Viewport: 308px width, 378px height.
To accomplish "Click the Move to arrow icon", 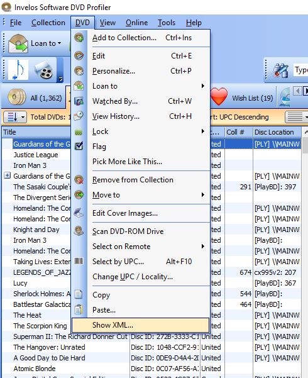I will 79,194.
